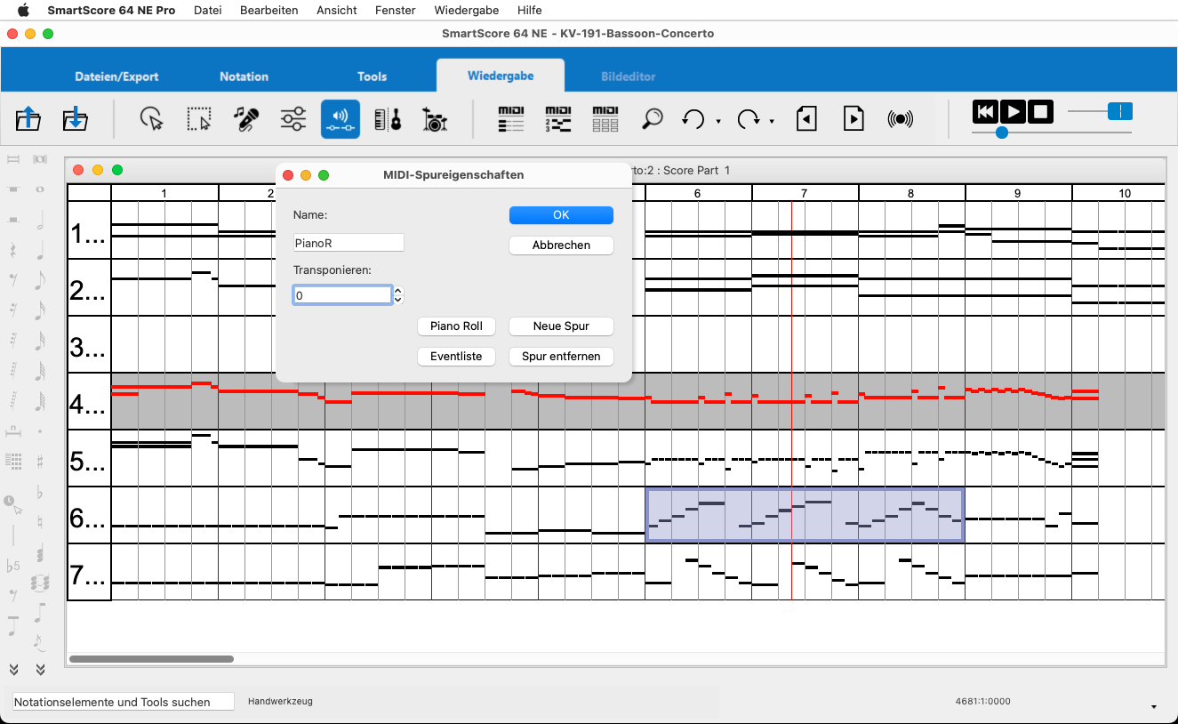Click the Spur entfernen button
The height and width of the screenshot is (724, 1178).
point(561,357)
